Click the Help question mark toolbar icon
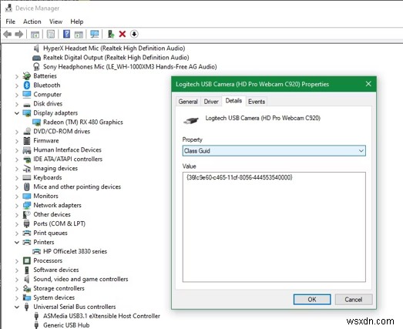 click(66, 34)
